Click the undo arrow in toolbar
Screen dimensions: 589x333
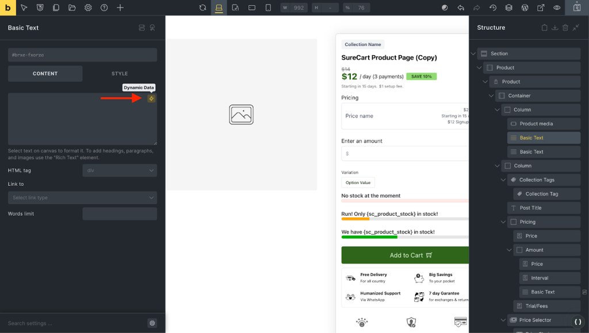point(461,7)
